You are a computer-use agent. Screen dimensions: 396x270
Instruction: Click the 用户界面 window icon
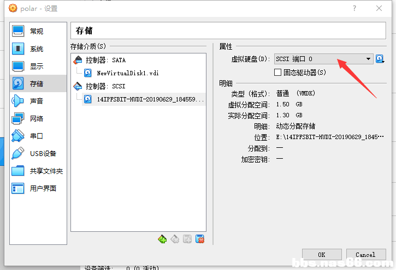click(x=17, y=188)
